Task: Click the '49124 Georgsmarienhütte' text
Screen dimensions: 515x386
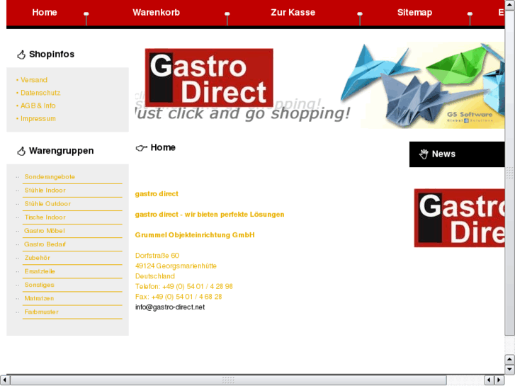Action: coord(176,266)
